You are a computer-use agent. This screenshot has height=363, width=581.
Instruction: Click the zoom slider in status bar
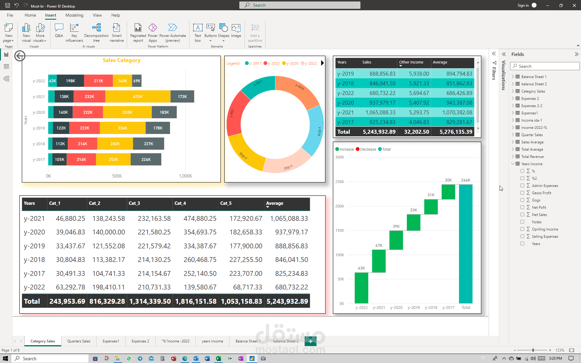(x=533, y=350)
